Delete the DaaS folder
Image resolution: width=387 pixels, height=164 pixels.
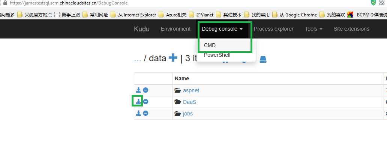(145, 101)
